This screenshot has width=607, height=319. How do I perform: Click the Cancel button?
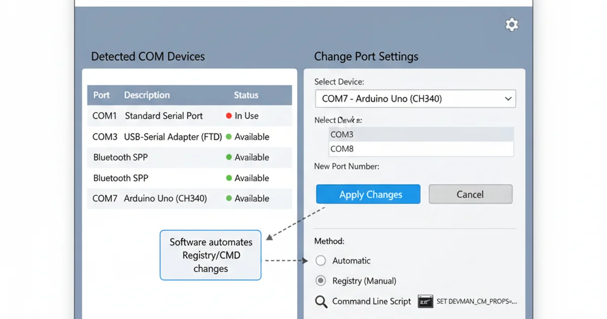point(470,194)
